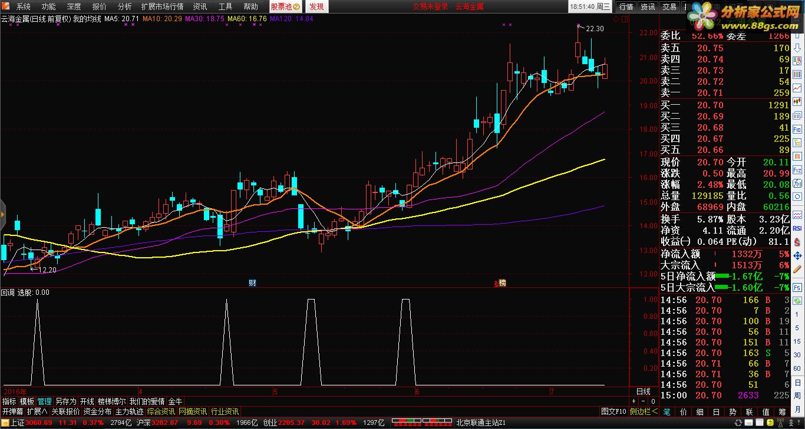This screenshot has width=805, height=429.
Task: Select the 值 tab in bottom right
Action: pyautogui.click(x=766, y=411)
